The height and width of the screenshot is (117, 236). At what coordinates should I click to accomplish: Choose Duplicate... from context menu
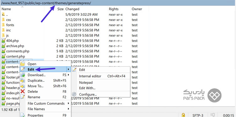[36, 80]
